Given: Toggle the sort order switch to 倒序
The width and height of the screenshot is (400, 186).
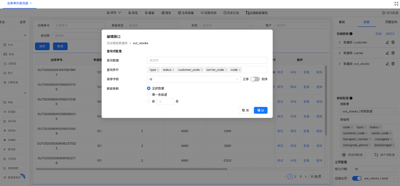Looking at the screenshot, I should click(255, 79).
